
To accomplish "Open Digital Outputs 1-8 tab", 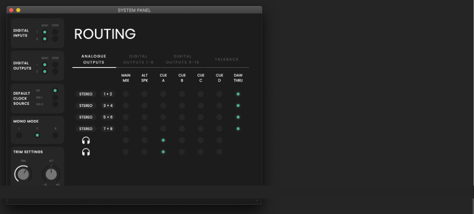I will click(x=138, y=60).
